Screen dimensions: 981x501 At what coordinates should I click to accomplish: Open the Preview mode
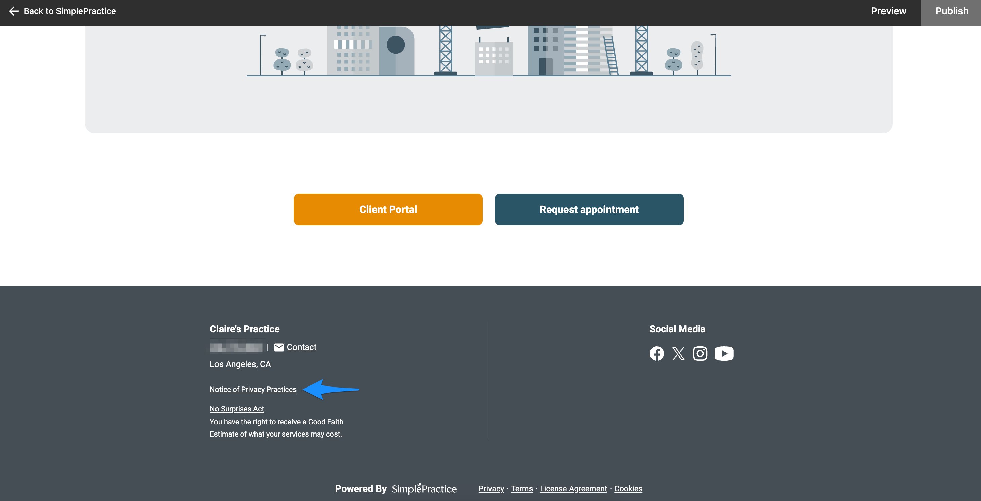click(x=889, y=11)
